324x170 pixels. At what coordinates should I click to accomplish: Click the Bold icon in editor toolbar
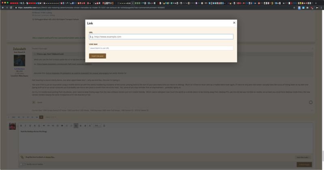click(x=21, y=126)
